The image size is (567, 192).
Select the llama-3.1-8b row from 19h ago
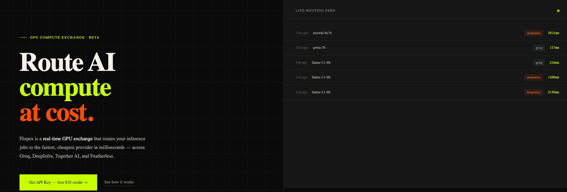[425, 63]
